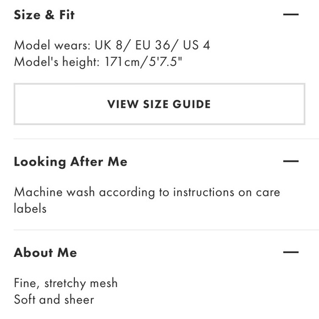Click the '171cm' height value
319x319 pixels.
pos(122,62)
